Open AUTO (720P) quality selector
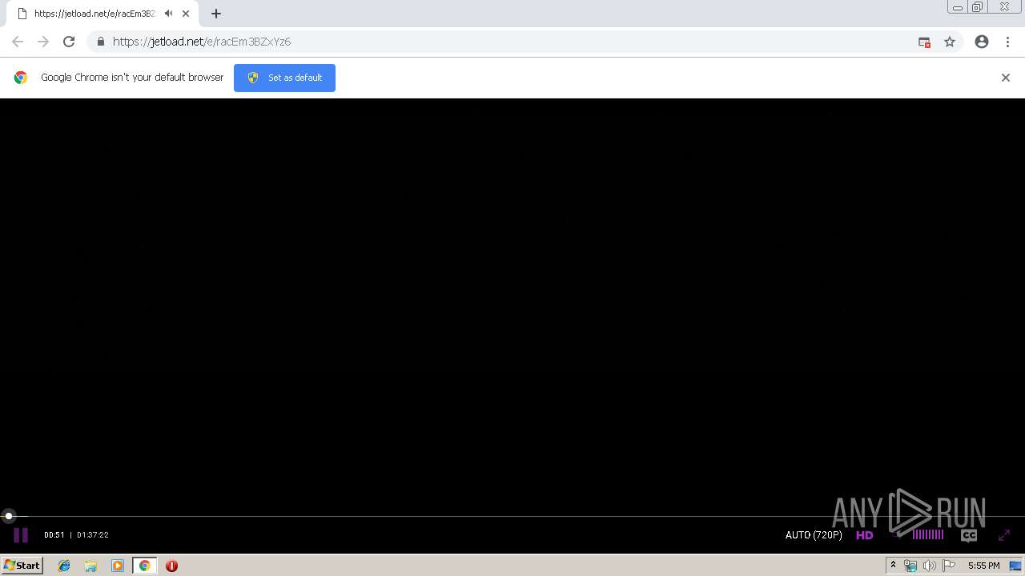 pyautogui.click(x=814, y=535)
